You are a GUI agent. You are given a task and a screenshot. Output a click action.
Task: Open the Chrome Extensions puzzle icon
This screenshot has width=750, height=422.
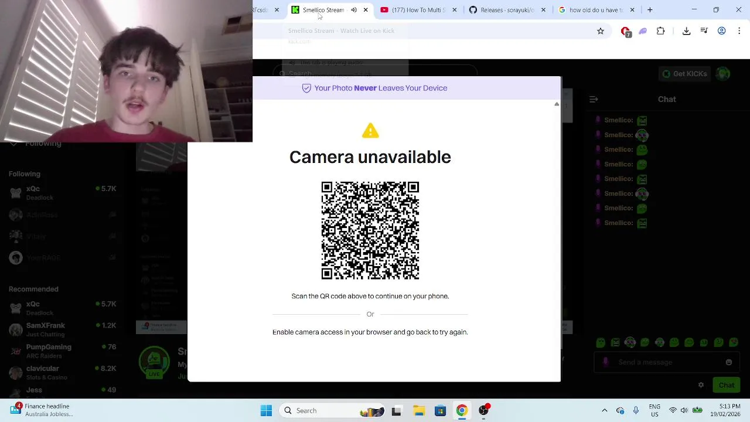661,31
